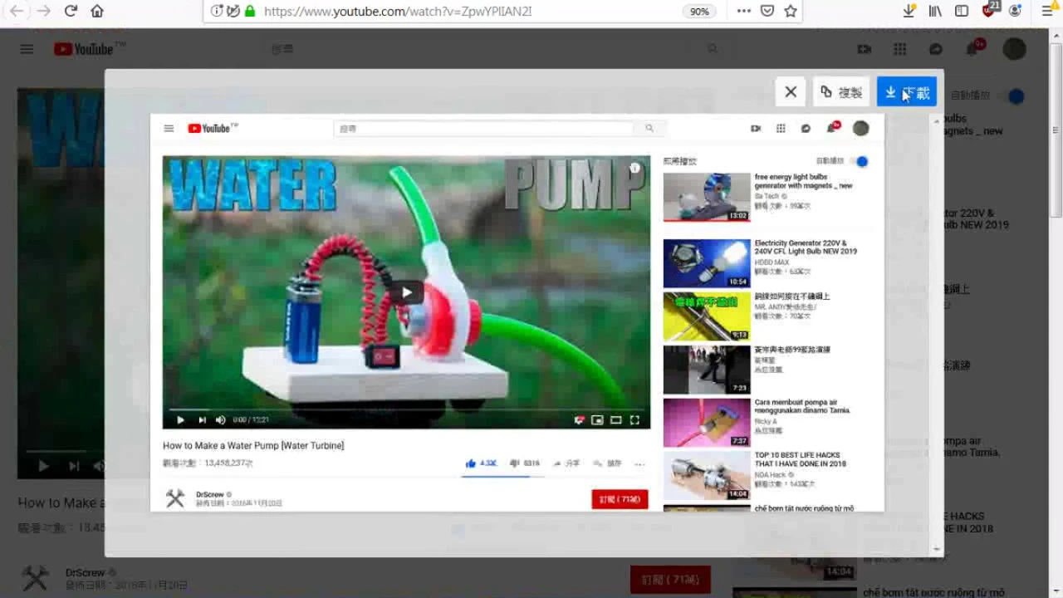Click the DrScrew crossed-tools channel avatar in preview
The image size is (1063, 598).
click(x=175, y=498)
